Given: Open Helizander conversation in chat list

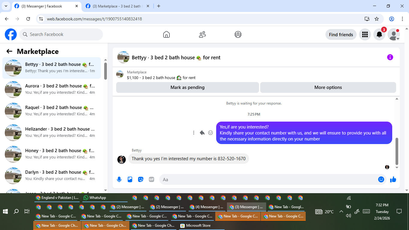Looking at the screenshot, I should click(52, 133).
